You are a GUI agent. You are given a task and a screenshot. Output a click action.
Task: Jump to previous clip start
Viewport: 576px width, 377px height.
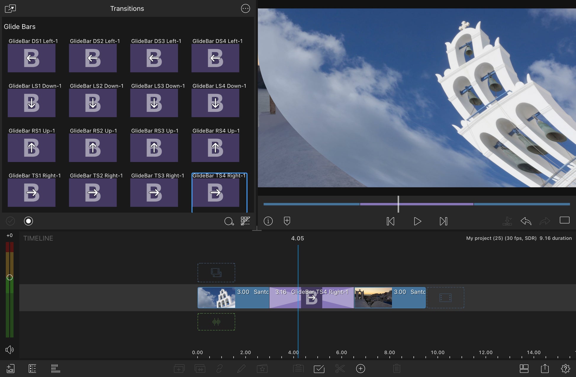click(x=390, y=221)
